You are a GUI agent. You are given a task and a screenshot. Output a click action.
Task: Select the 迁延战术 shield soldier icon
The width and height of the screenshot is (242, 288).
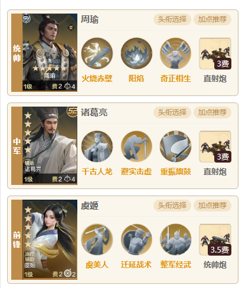[x=136, y=240]
